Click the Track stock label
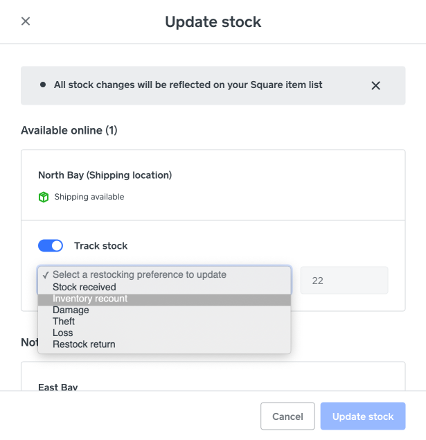 pyautogui.click(x=100, y=245)
